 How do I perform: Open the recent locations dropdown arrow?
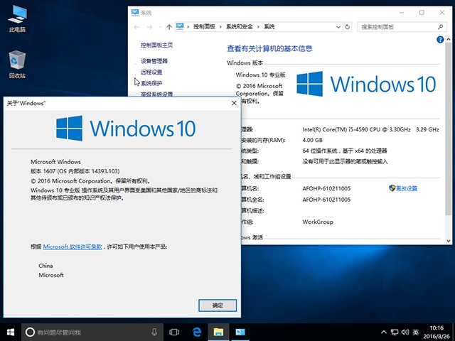(159, 27)
